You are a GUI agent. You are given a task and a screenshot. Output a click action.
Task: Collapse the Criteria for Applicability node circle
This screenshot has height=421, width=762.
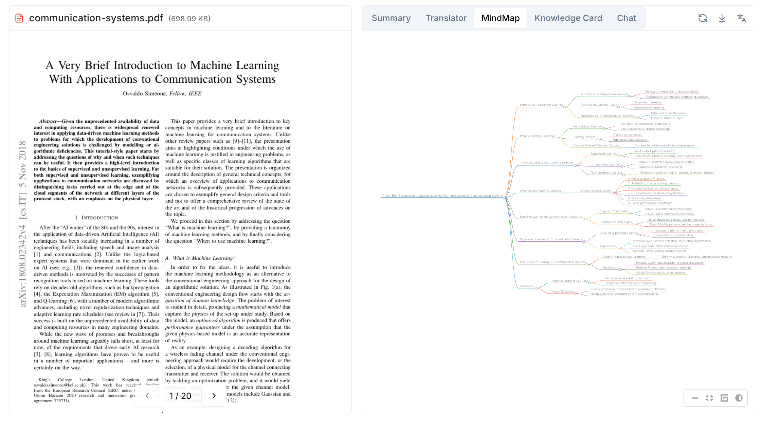[x=612, y=193]
